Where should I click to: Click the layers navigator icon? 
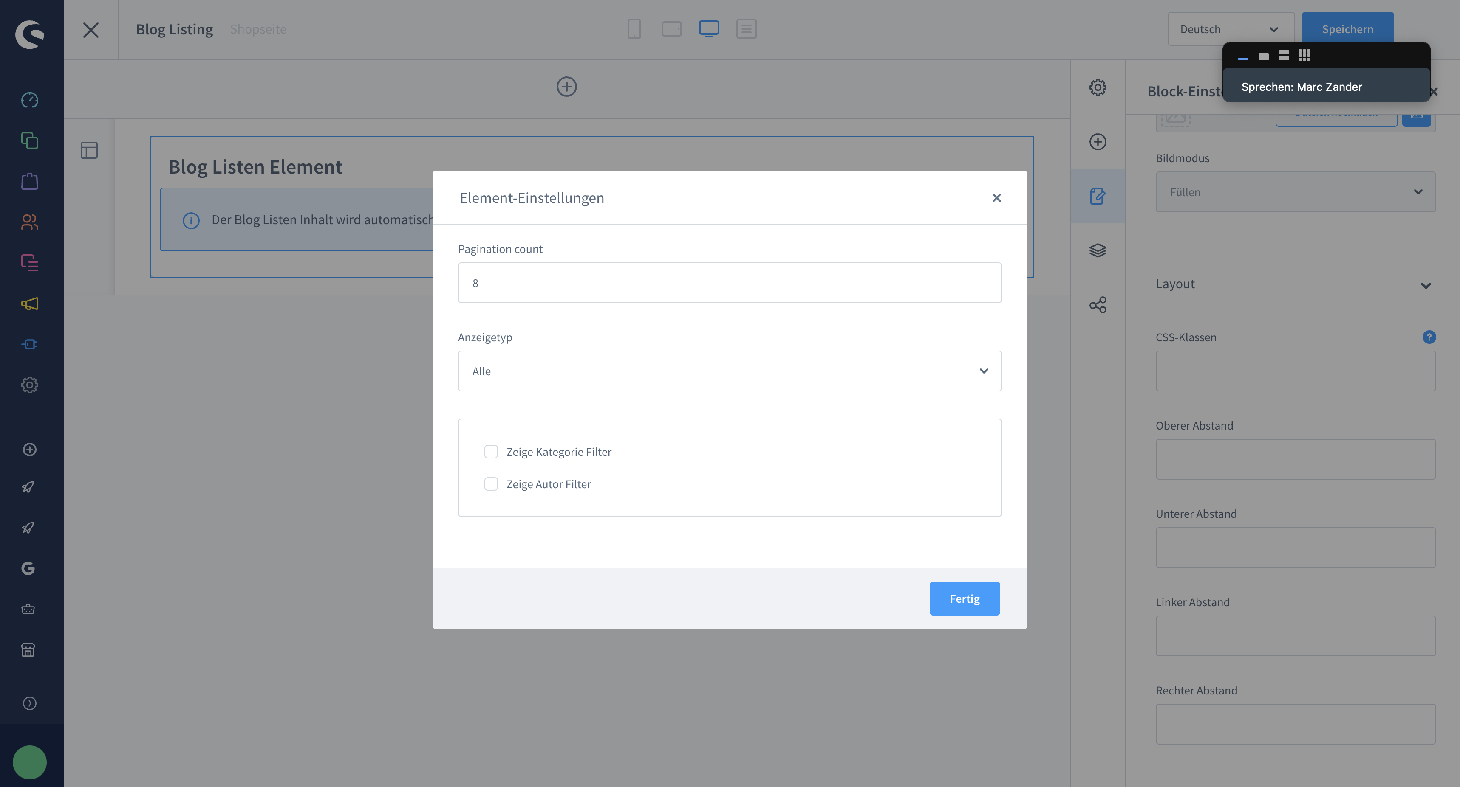tap(1097, 250)
